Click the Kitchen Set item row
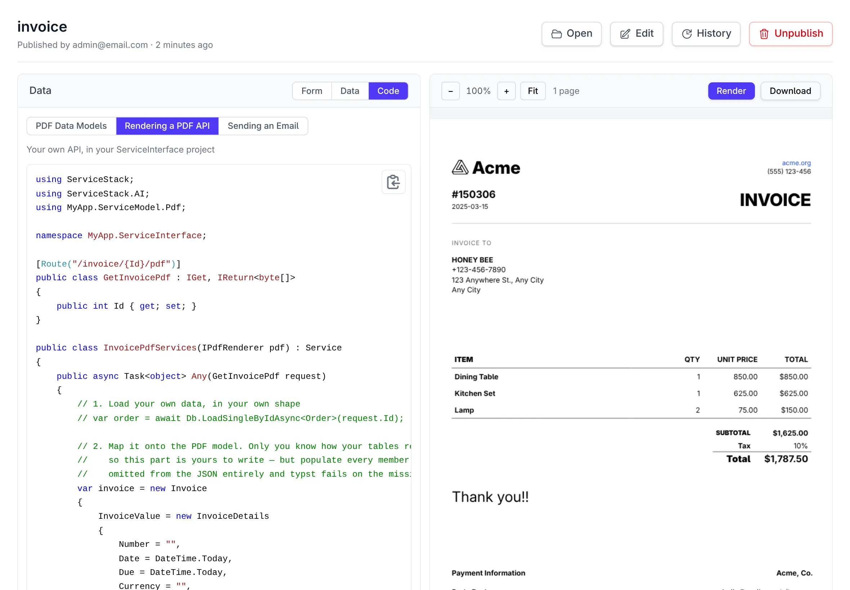 631,393
